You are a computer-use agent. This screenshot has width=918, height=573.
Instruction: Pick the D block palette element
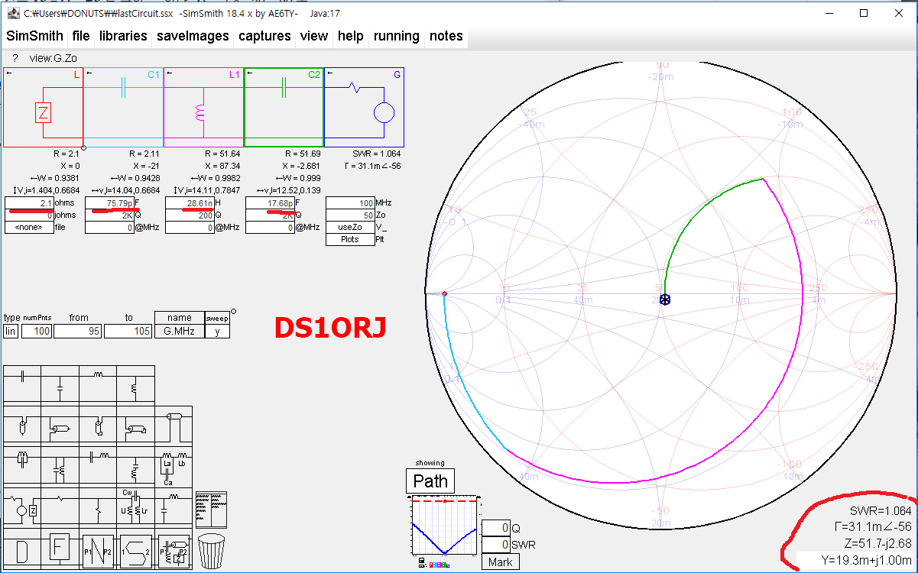(x=22, y=550)
